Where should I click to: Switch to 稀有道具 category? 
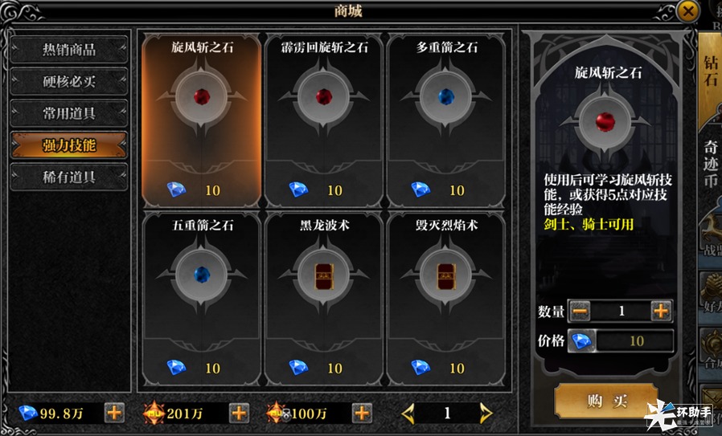point(69,177)
